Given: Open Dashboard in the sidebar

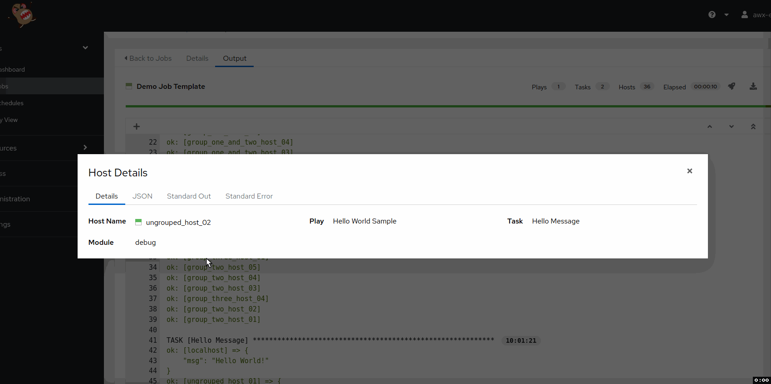Looking at the screenshot, I should click(52, 69).
